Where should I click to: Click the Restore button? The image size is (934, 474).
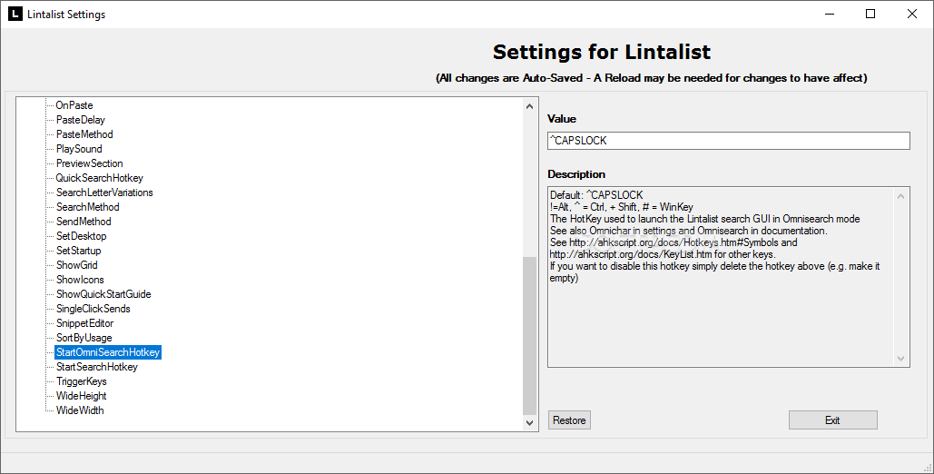(x=569, y=420)
